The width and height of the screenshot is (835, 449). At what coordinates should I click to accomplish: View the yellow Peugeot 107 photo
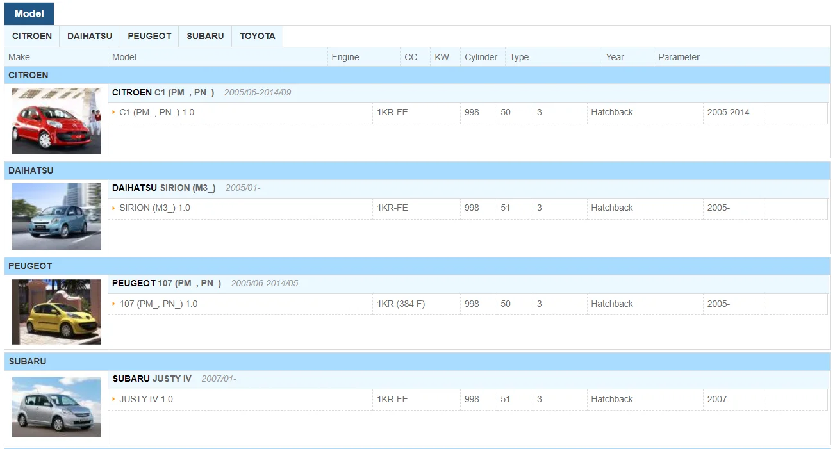[56, 312]
